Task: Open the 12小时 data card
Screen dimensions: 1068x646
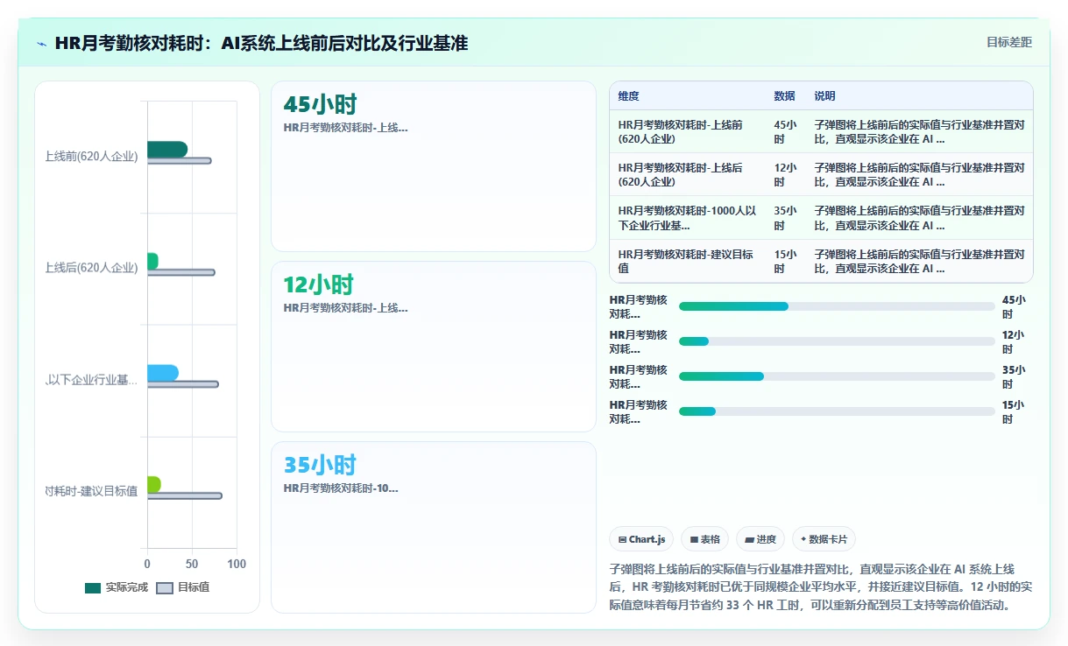Action: click(434, 347)
